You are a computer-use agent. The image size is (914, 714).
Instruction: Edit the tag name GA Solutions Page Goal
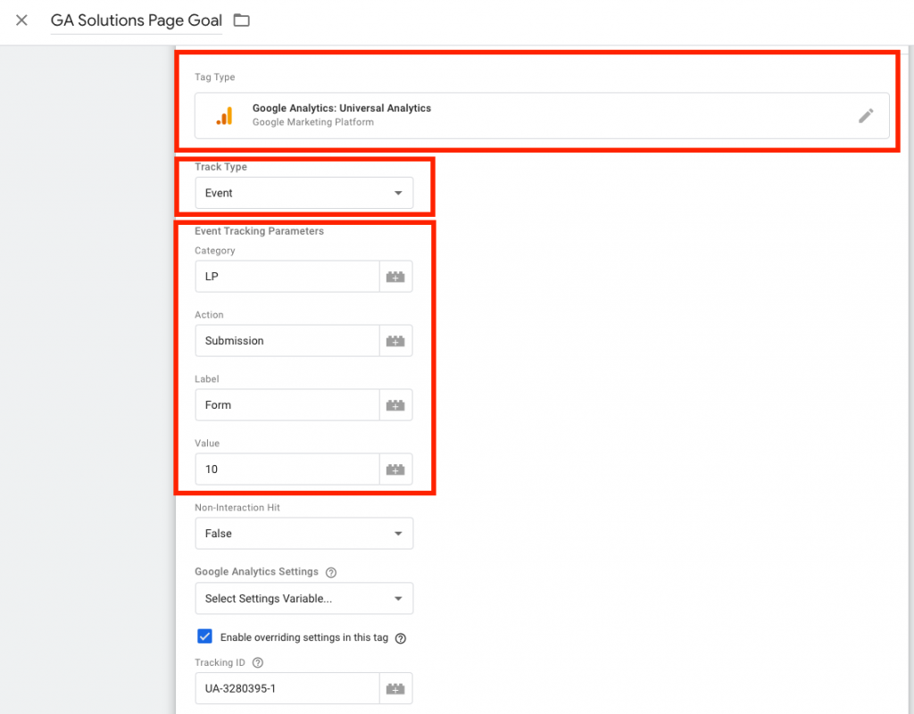(137, 21)
